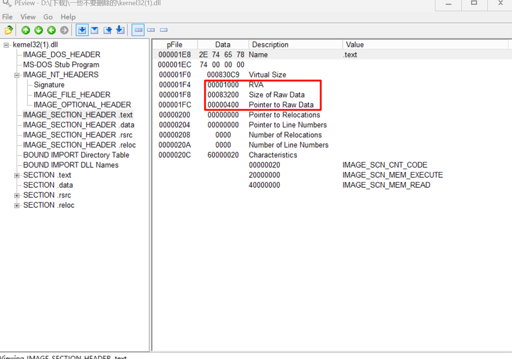Click the first blue down-arrow view icon
512x359 pixels.
click(x=82, y=30)
